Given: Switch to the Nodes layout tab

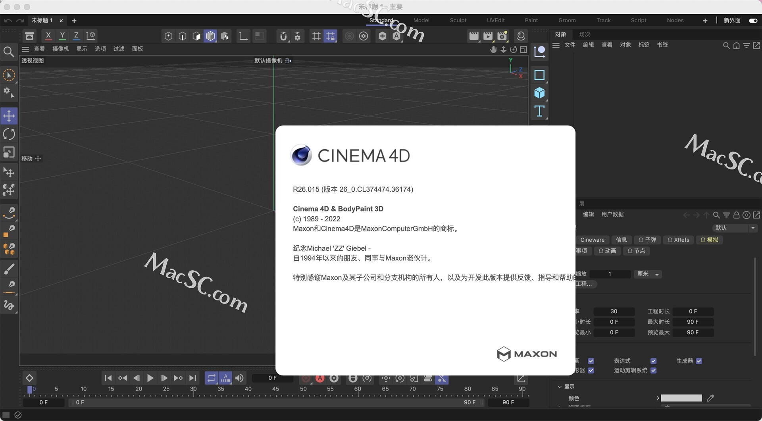Looking at the screenshot, I should 675,20.
